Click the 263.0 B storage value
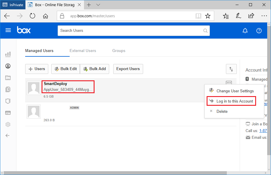 [x=49, y=120]
